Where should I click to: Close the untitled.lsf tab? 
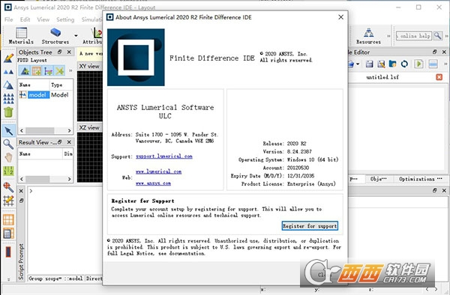(439, 77)
